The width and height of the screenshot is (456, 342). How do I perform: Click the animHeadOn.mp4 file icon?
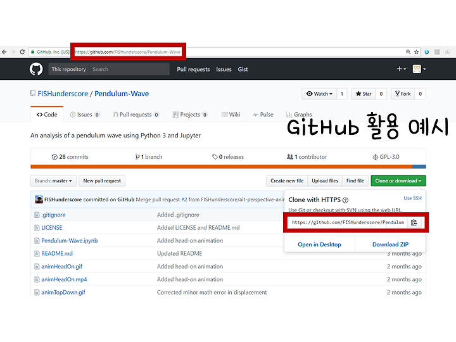click(x=37, y=279)
